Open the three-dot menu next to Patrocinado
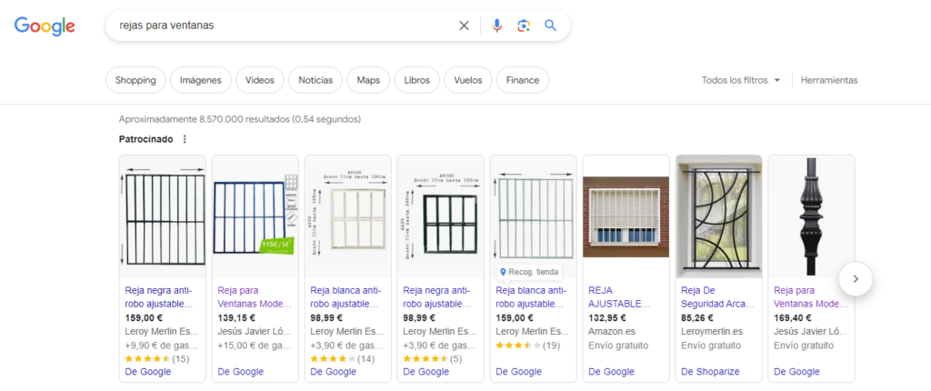Image resolution: width=931 pixels, height=391 pixels. [x=185, y=139]
